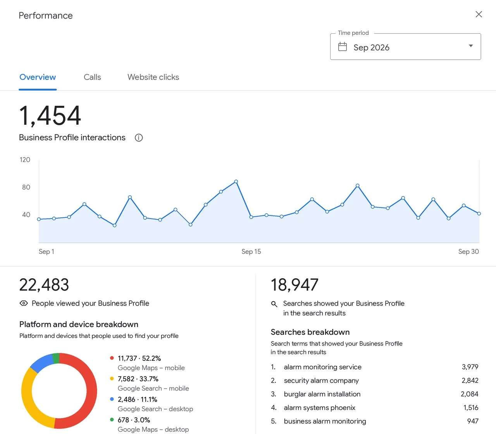
Task: Click the 'Performance' dialog title
Action: 46,15
